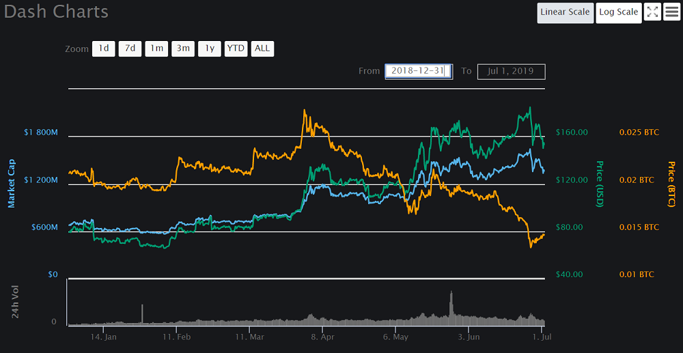
Task: Switch to Log Scale
Action: pos(619,12)
